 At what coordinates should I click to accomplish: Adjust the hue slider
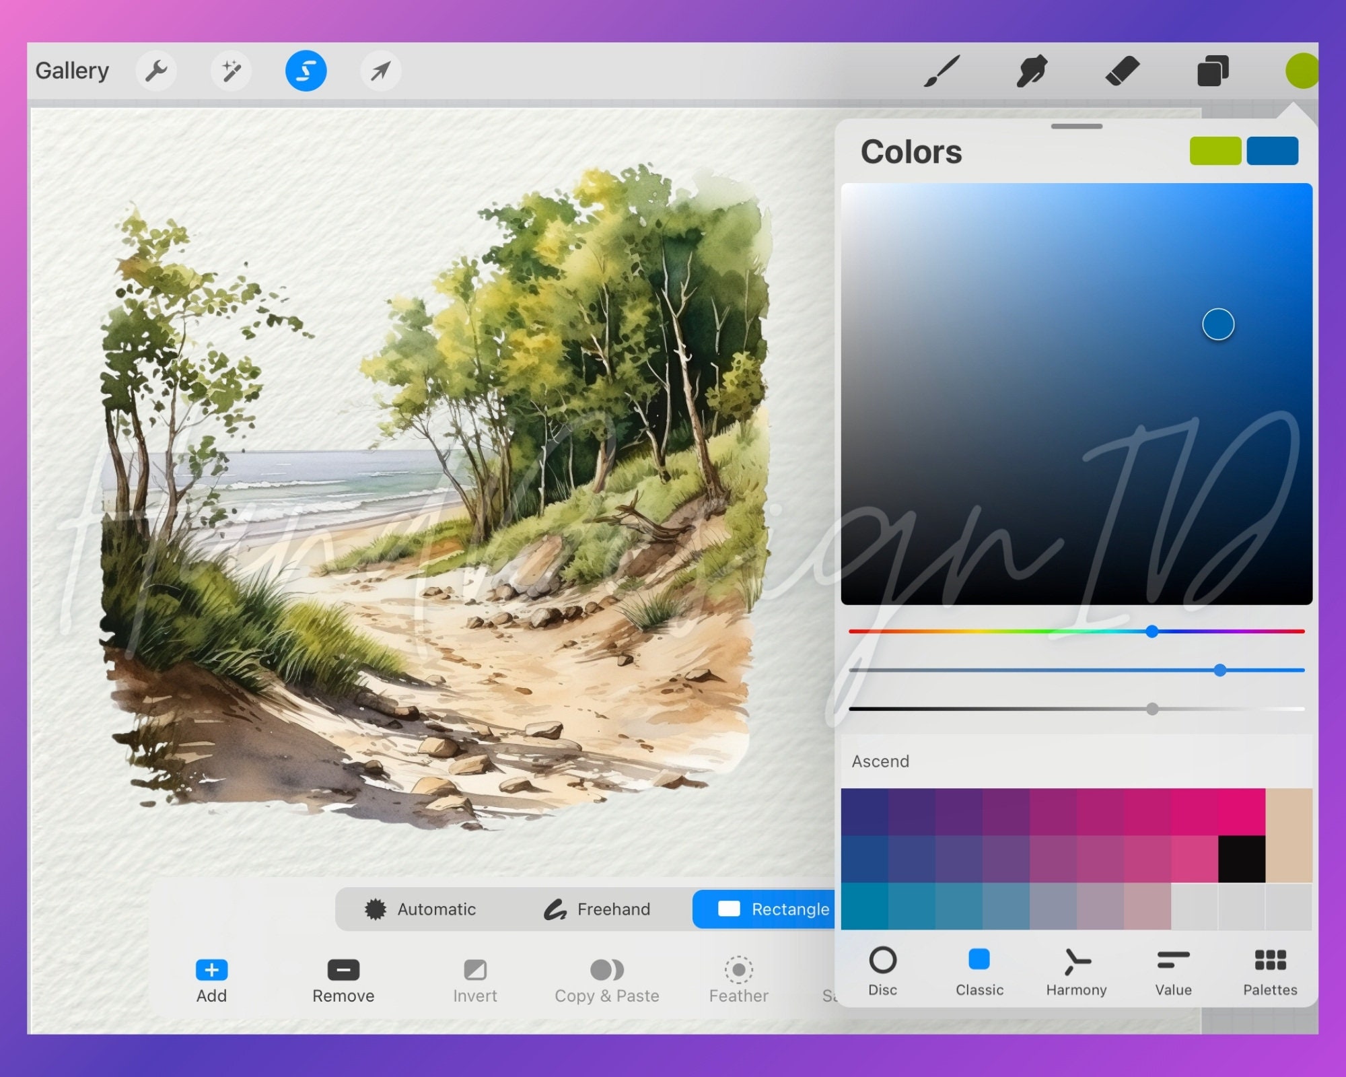(1153, 631)
